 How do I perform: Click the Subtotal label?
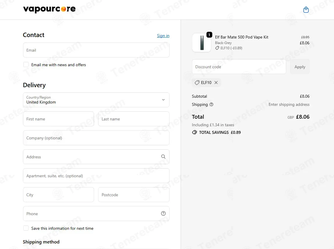199,96
